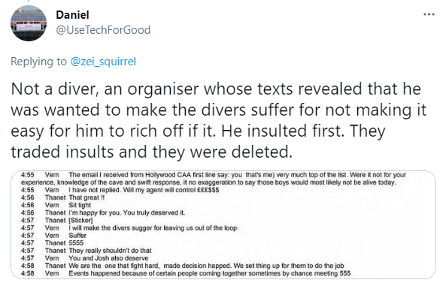Click the last chat line about chance meeting
The width and height of the screenshot is (443, 286).
pos(186,273)
